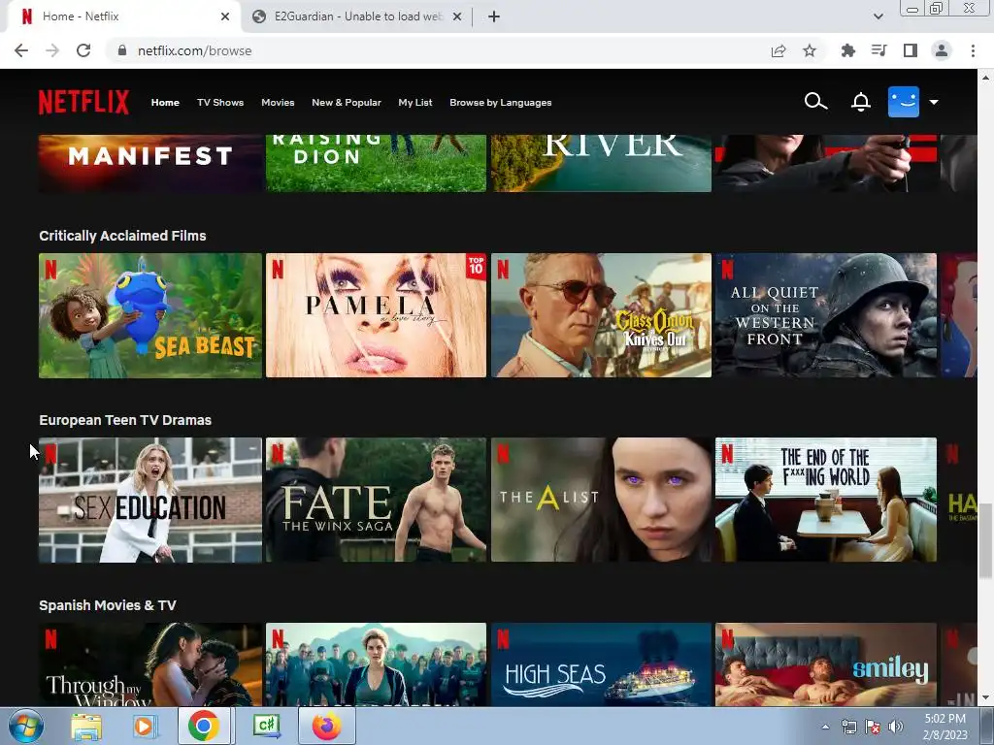Open Fate The Winx Saga thumbnail
This screenshot has height=745, width=994.
[376, 500]
